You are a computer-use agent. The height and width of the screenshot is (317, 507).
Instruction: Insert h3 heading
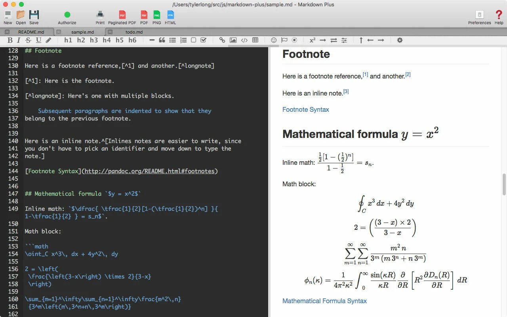coord(94,40)
